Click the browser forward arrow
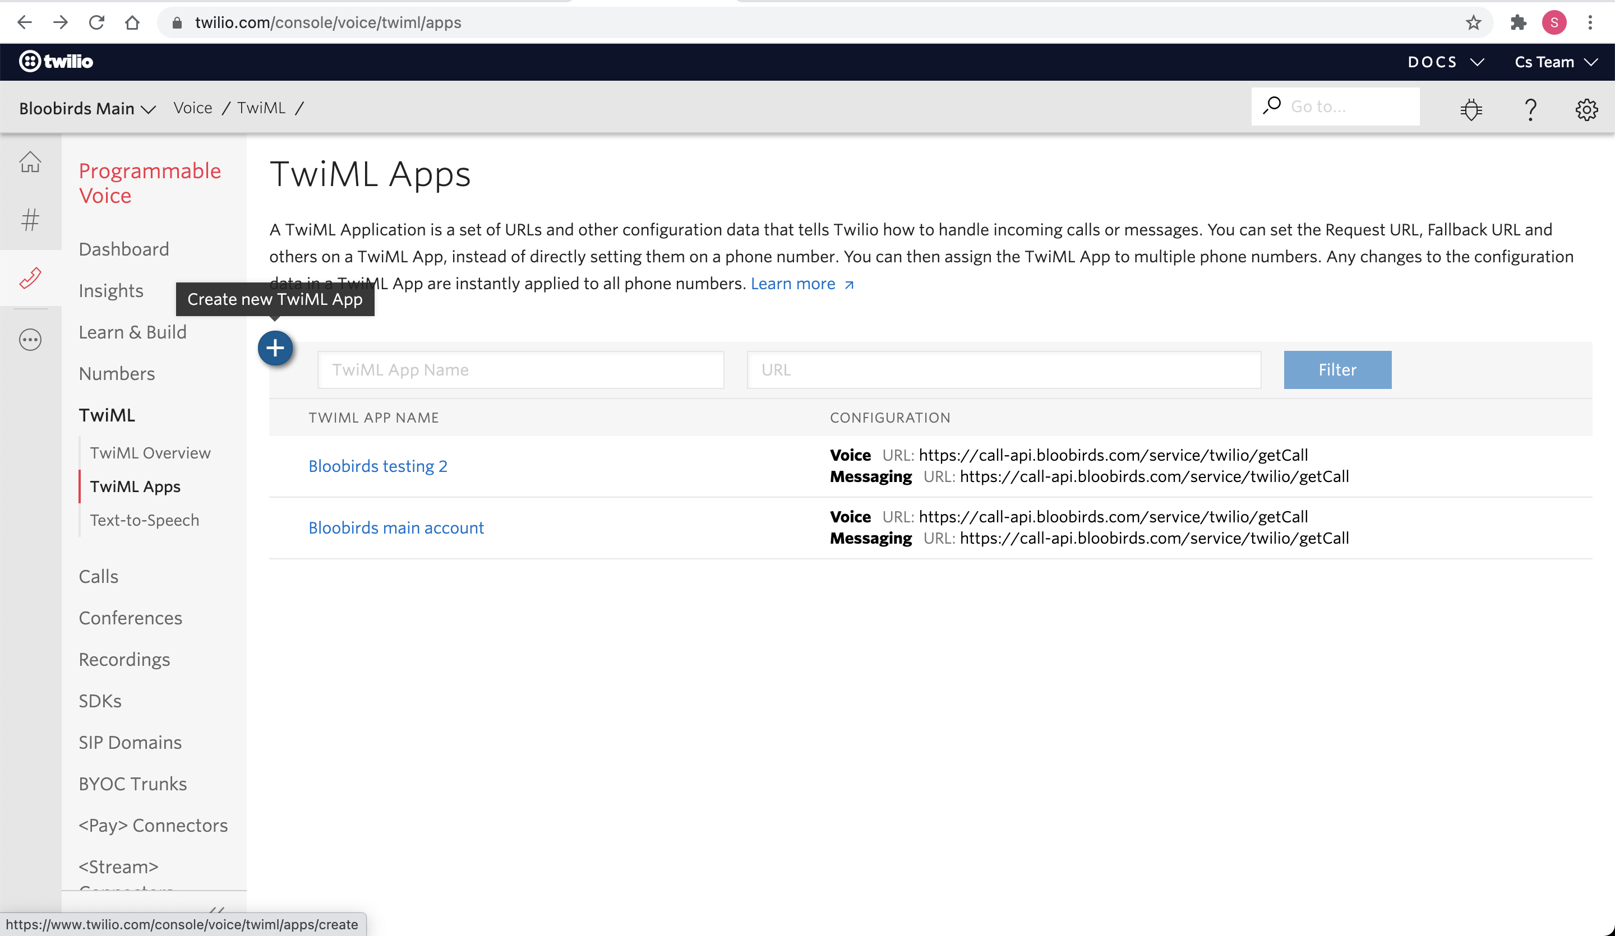 click(x=60, y=22)
